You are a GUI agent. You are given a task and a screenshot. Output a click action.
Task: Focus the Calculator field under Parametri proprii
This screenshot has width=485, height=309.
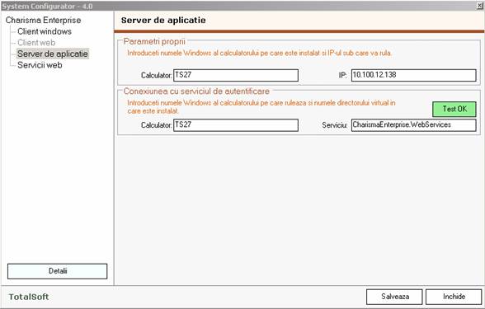pos(236,75)
